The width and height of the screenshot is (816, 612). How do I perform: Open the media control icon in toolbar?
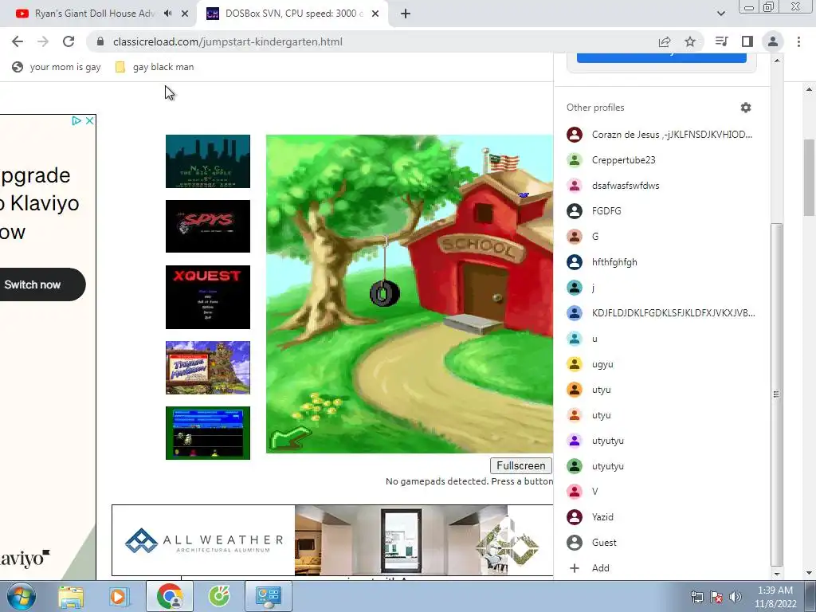click(x=721, y=41)
